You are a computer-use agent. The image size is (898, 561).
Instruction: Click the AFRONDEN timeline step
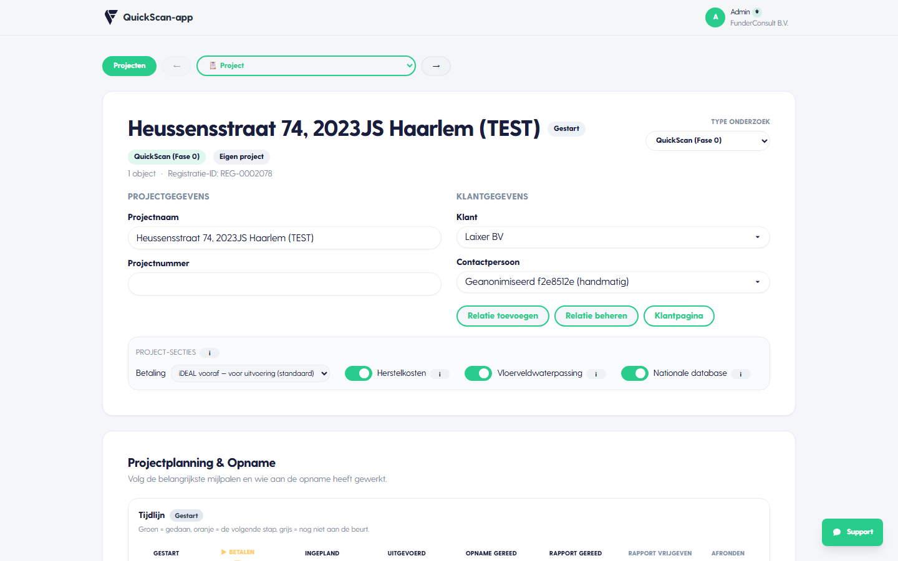pyautogui.click(x=728, y=554)
